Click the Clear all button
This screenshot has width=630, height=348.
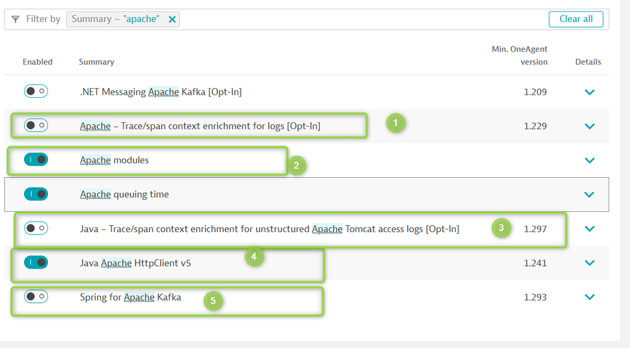[x=575, y=19]
